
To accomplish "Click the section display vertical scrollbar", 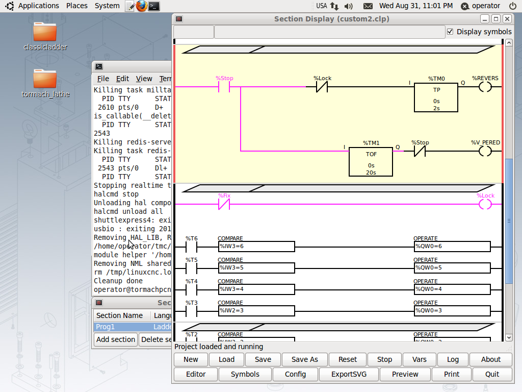I will point(508,220).
